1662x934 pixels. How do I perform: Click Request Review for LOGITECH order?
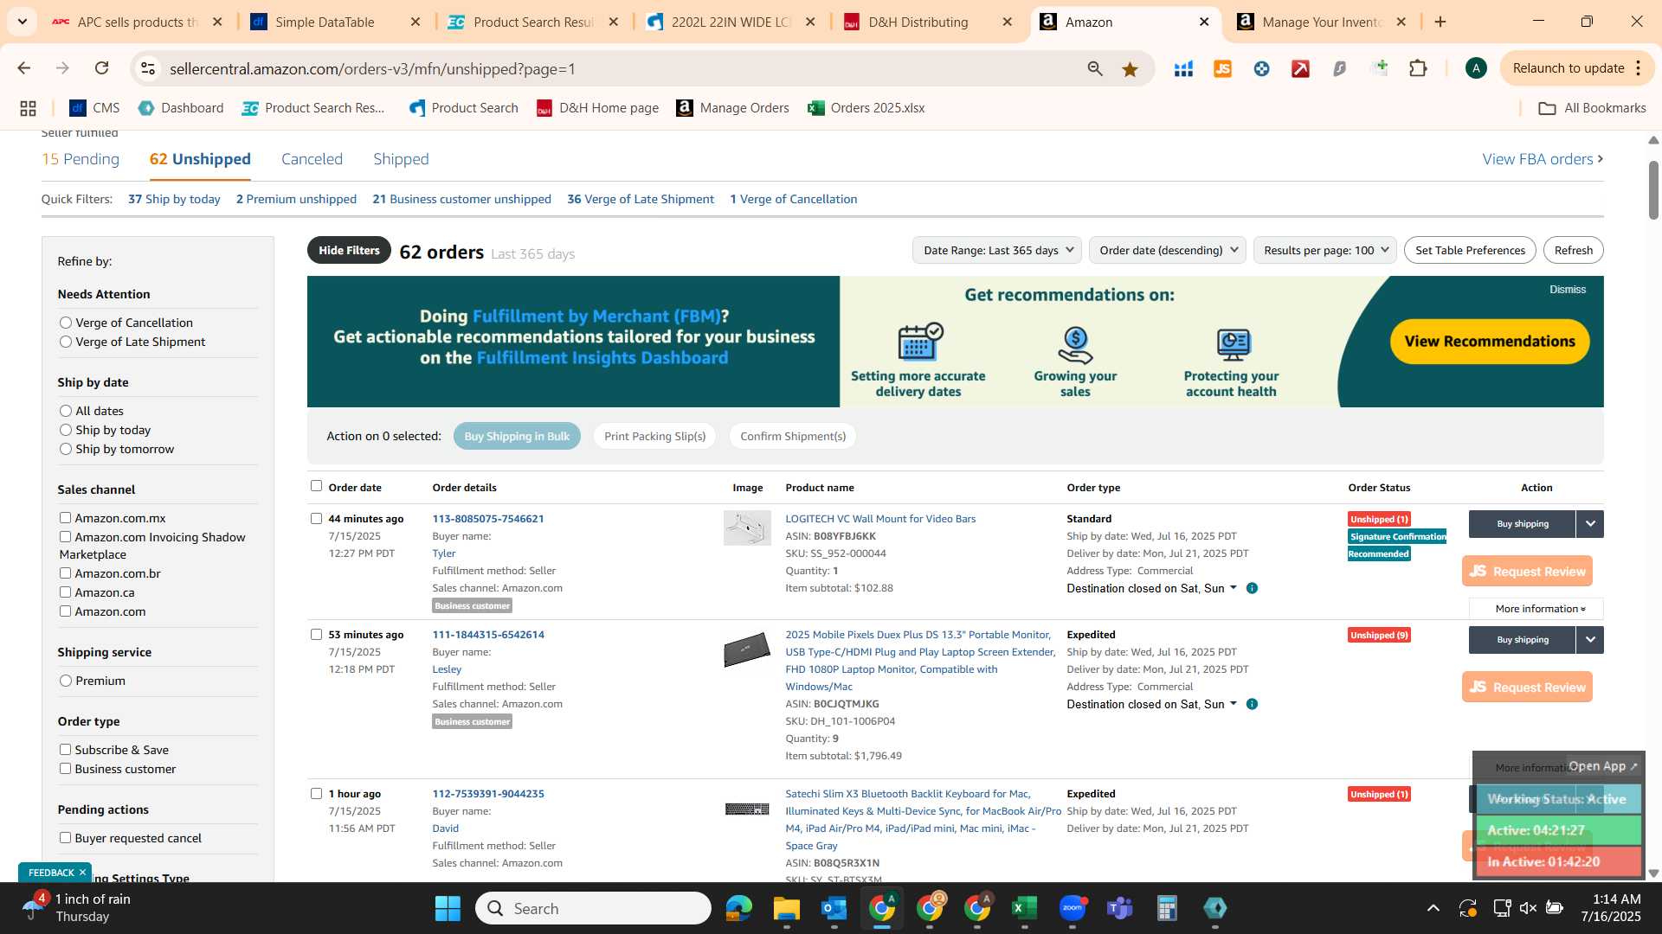click(x=1527, y=571)
